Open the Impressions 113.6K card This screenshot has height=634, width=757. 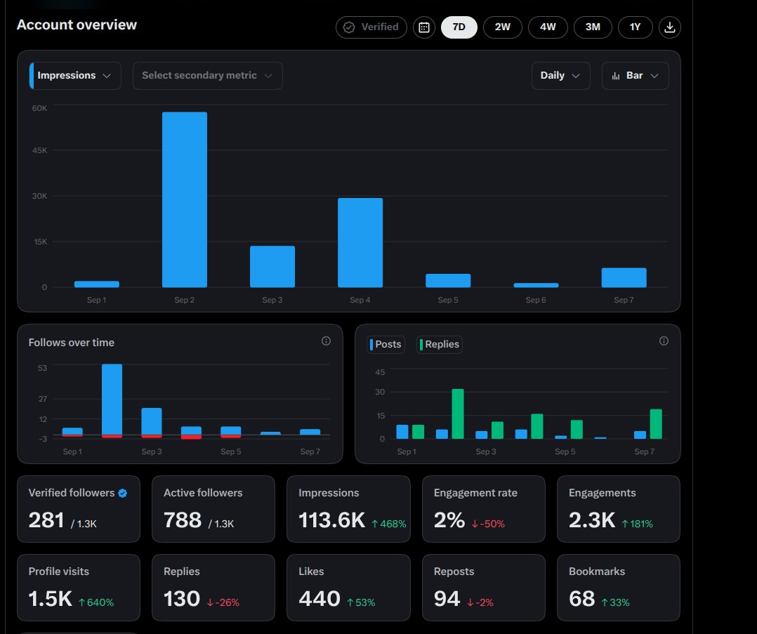(348, 509)
